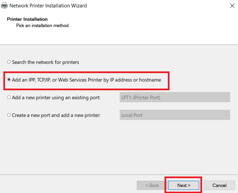
Task: Select existing port radio button circle
Action: pyautogui.click(x=9, y=97)
